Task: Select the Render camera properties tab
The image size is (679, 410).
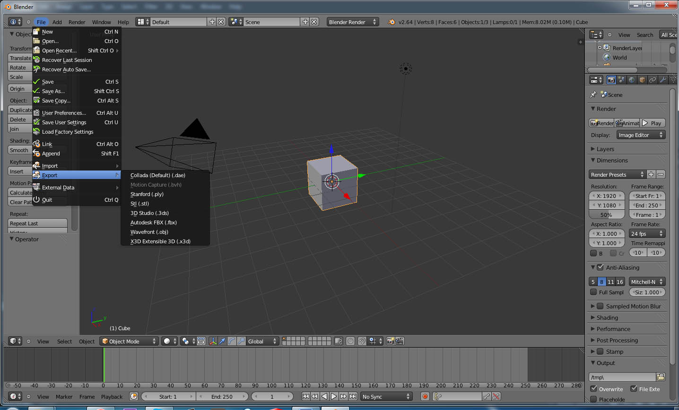Action: [x=610, y=79]
